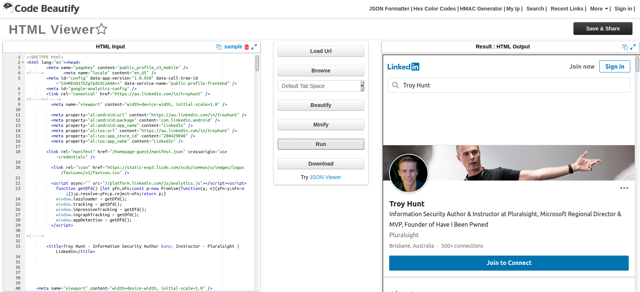Click the Save & Share button
This screenshot has height=292, width=640.
coord(603,29)
